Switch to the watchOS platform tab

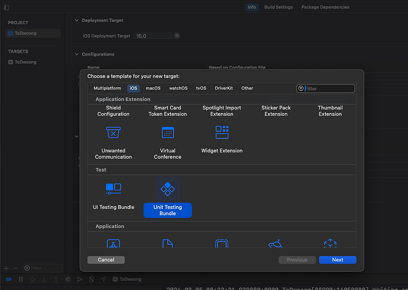click(x=178, y=88)
